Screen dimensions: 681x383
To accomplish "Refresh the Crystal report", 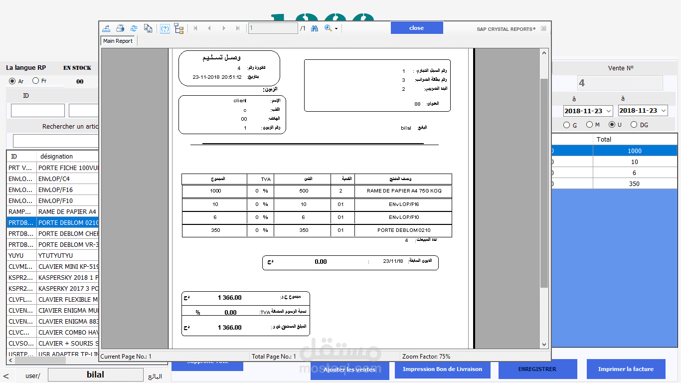I will pos(134,28).
